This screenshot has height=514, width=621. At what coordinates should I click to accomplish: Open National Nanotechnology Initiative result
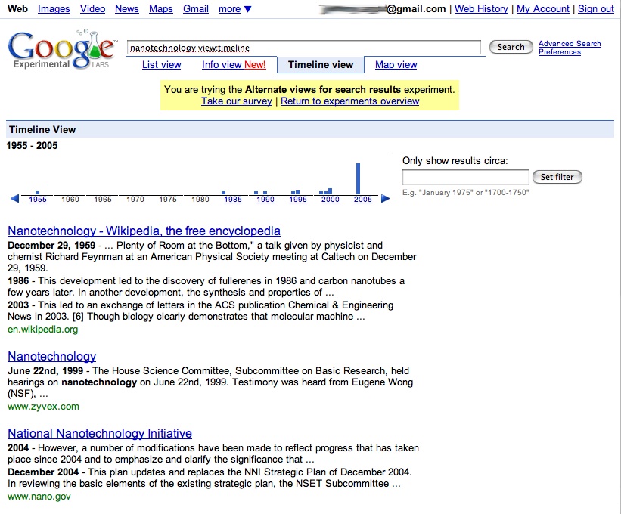click(100, 433)
